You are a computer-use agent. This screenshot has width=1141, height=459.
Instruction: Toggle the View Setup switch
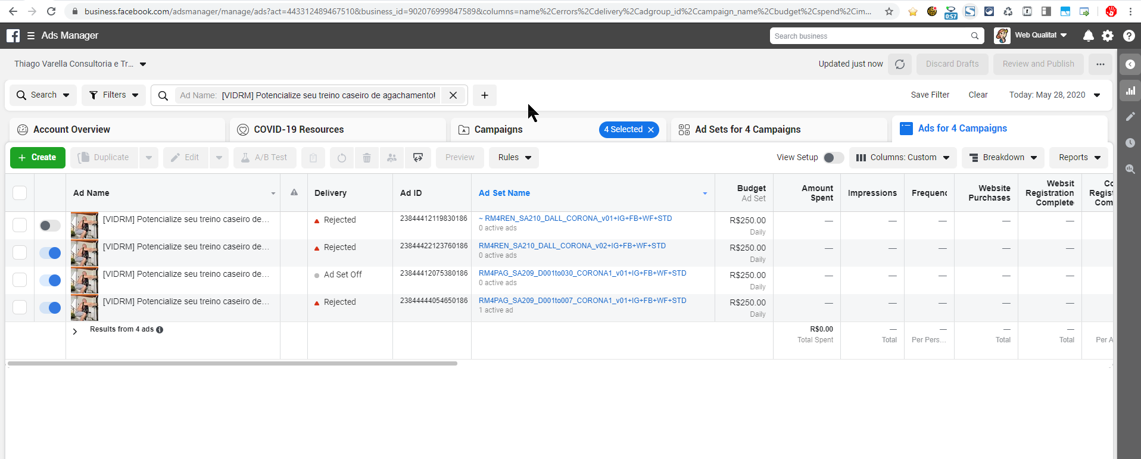[x=833, y=158]
